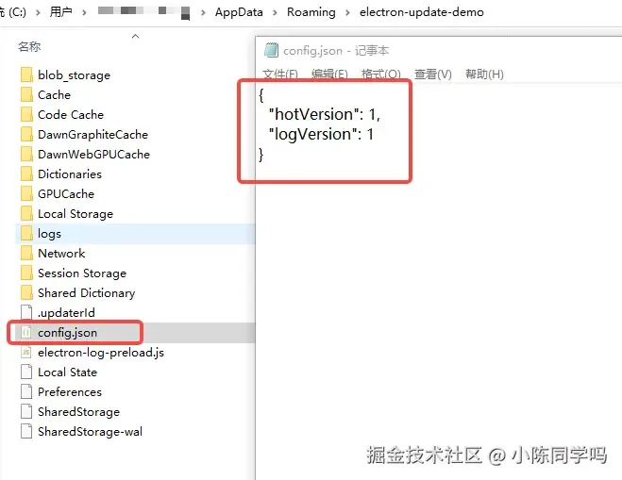Open the 格式(O) menu in Notepad
Viewport: 622px width, 480px height.
point(380,74)
